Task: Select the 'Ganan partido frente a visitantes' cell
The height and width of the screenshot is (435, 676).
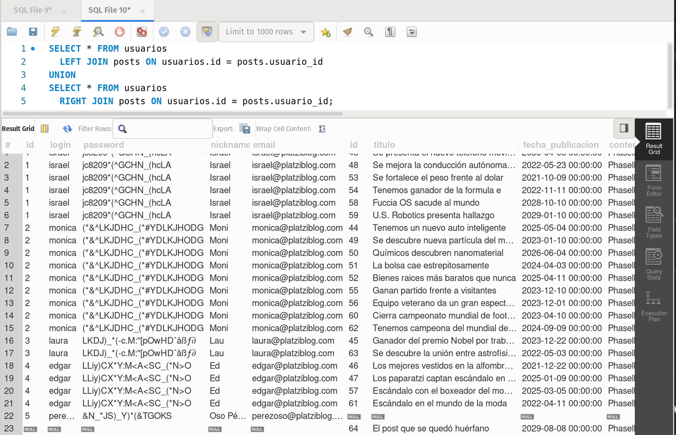Action: tap(435, 290)
